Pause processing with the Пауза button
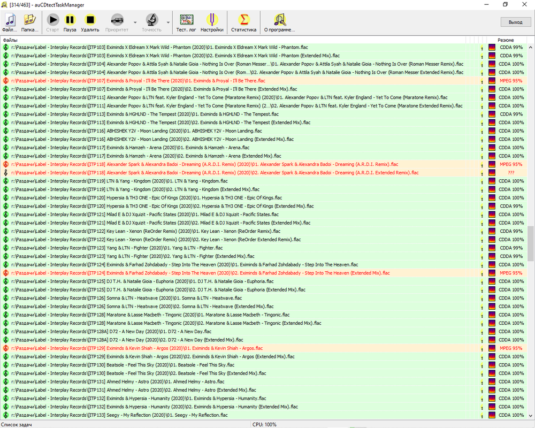The image size is (535, 428). tap(70, 22)
